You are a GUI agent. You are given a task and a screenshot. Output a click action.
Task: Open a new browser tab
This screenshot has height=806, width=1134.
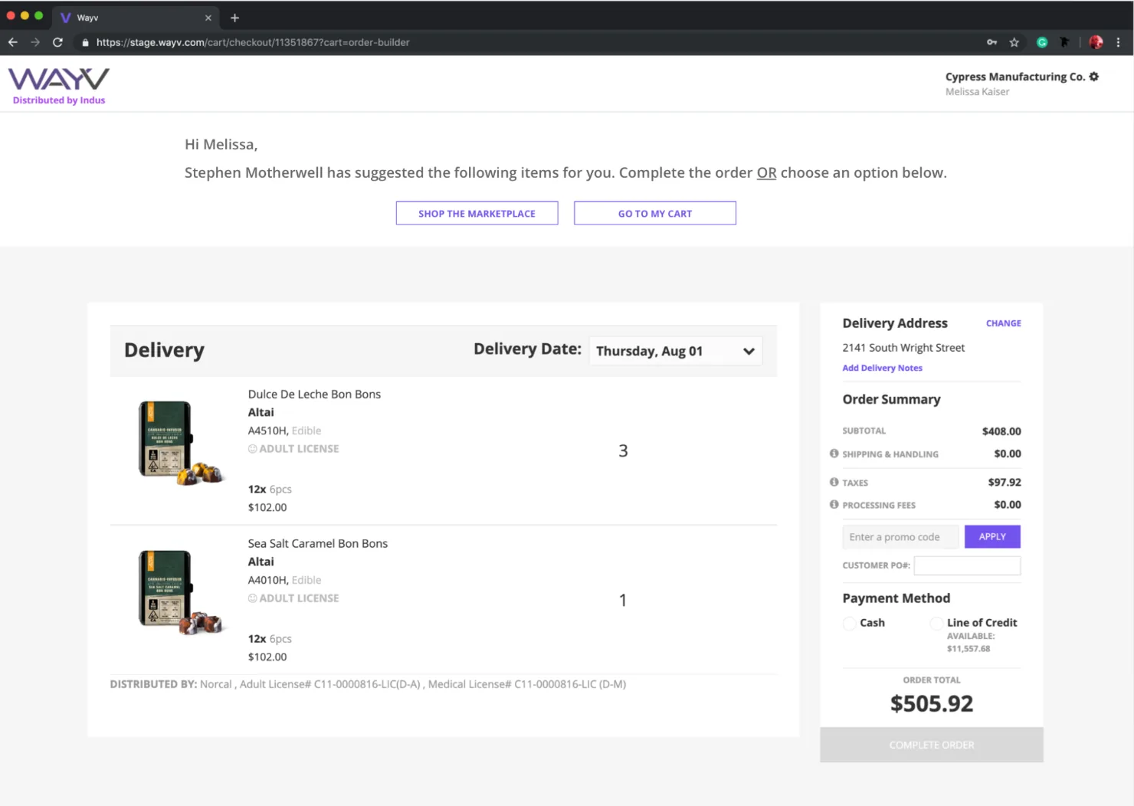[235, 18]
